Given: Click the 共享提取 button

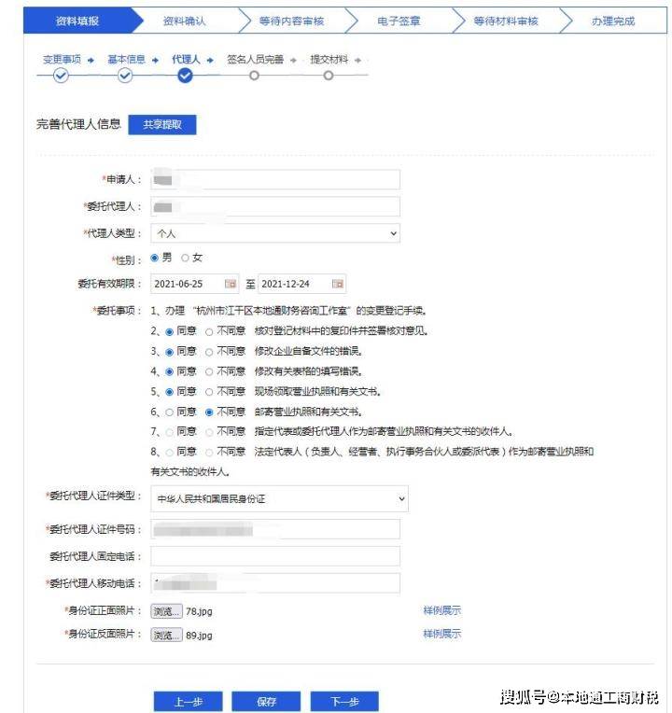Looking at the screenshot, I should (x=162, y=125).
